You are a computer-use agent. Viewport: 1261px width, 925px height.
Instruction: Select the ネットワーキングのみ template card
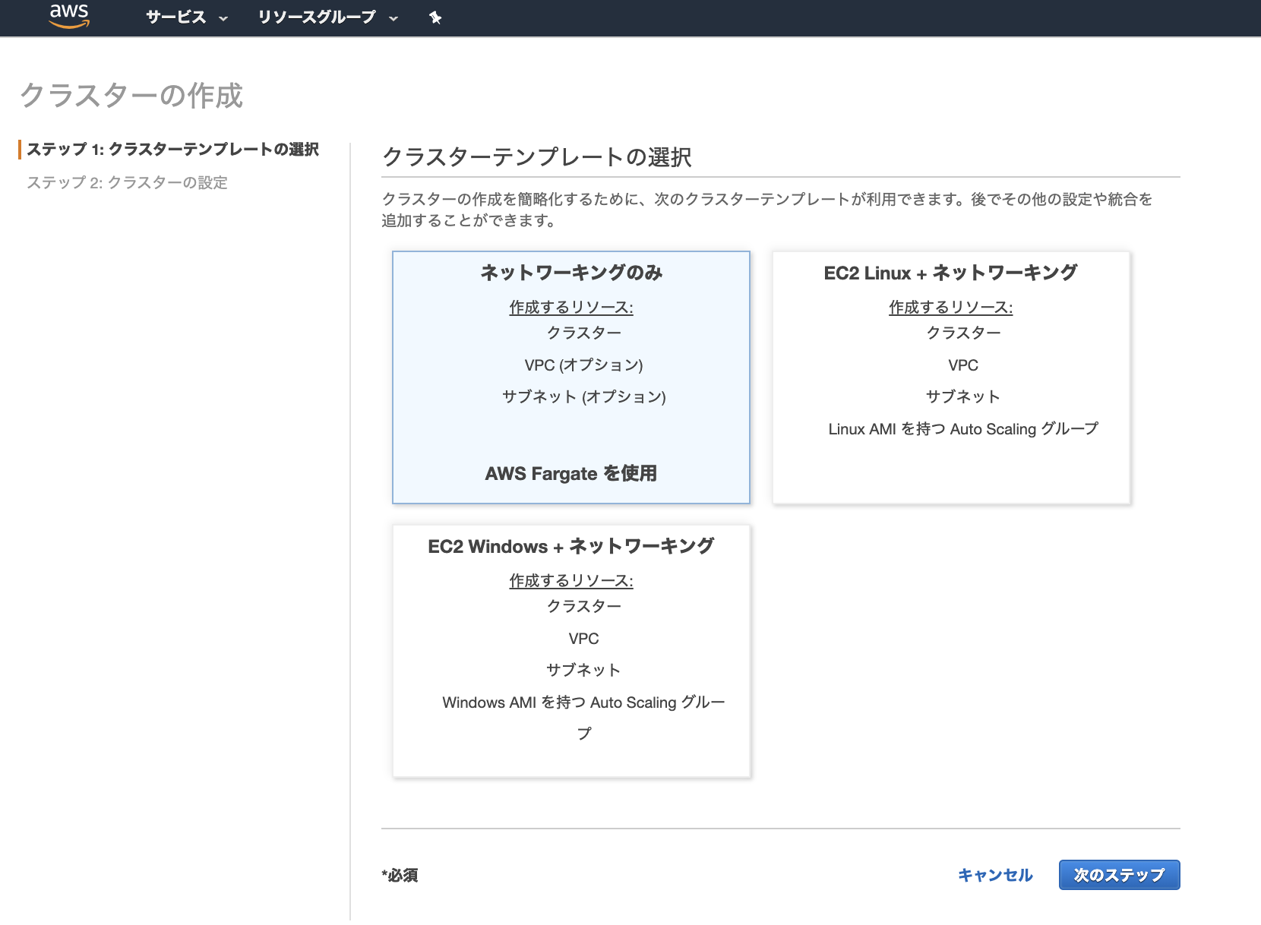[x=571, y=377]
